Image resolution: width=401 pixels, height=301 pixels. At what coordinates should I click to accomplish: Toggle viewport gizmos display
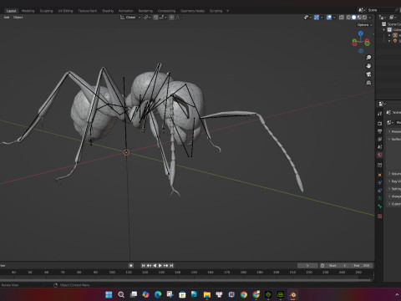(x=317, y=18)
